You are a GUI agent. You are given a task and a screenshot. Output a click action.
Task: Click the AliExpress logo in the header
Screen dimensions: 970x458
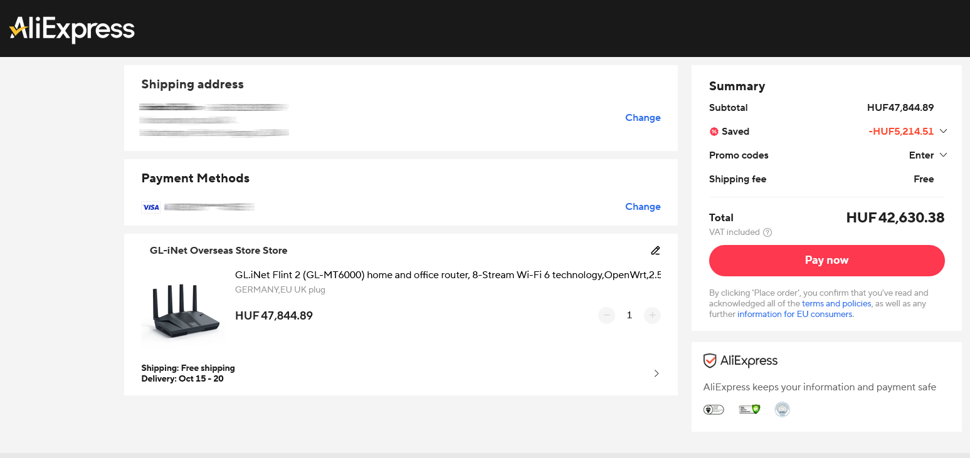coord(72,28)
